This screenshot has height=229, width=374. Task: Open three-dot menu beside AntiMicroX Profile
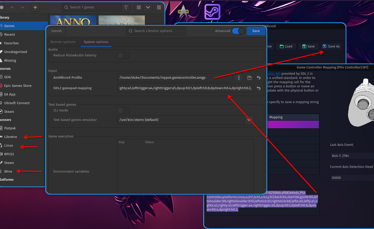239,78
